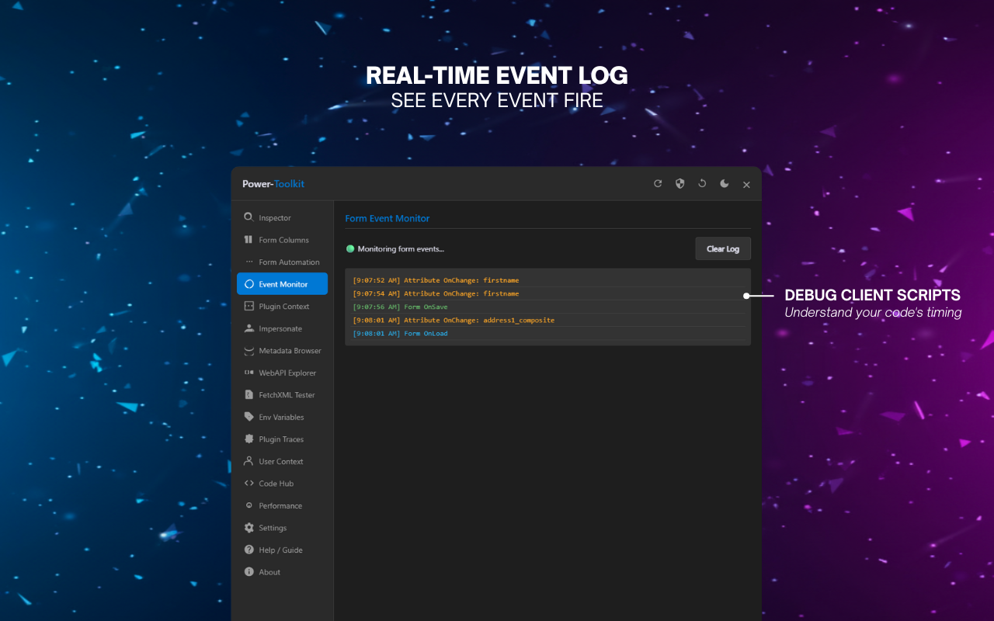The image size is (994, 621).
Task: Select the firstname OnChange log entry
Action: coord(436,279)
